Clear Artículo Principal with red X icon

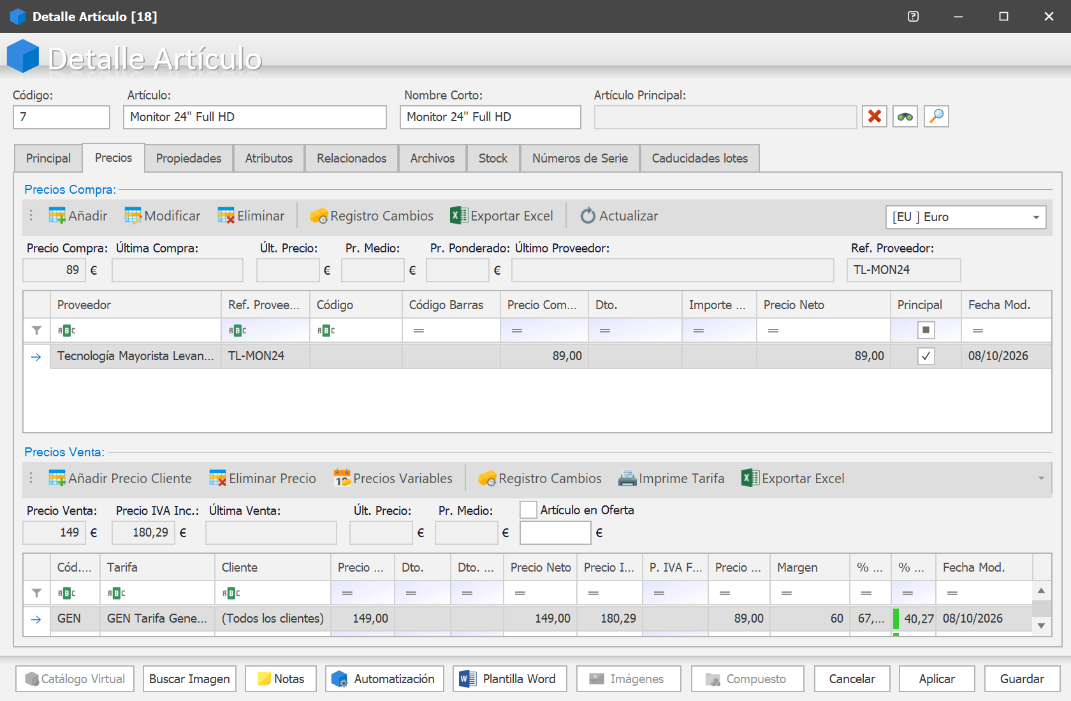pyautogui.click(x=875, y=117)
